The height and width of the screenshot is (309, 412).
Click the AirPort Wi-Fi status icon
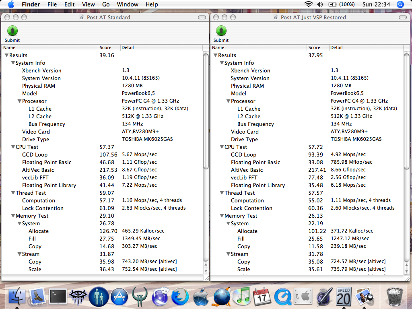click(x=308, y=4)
